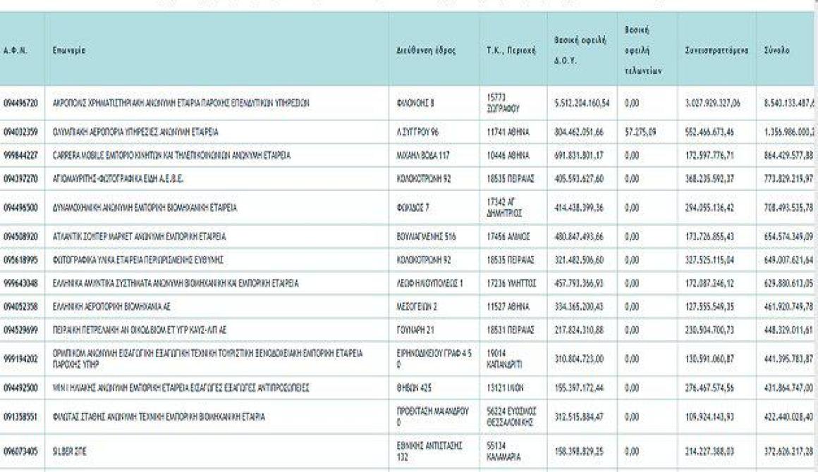Click tax debt value 310.804.723,00

tap(579, 359)
